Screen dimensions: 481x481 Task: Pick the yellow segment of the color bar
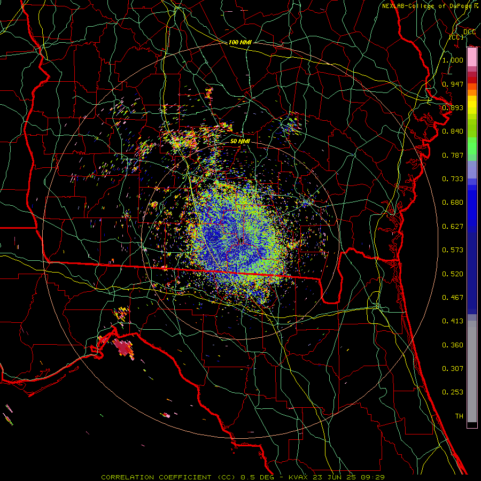pyautogui.click(x=472, y=105)
